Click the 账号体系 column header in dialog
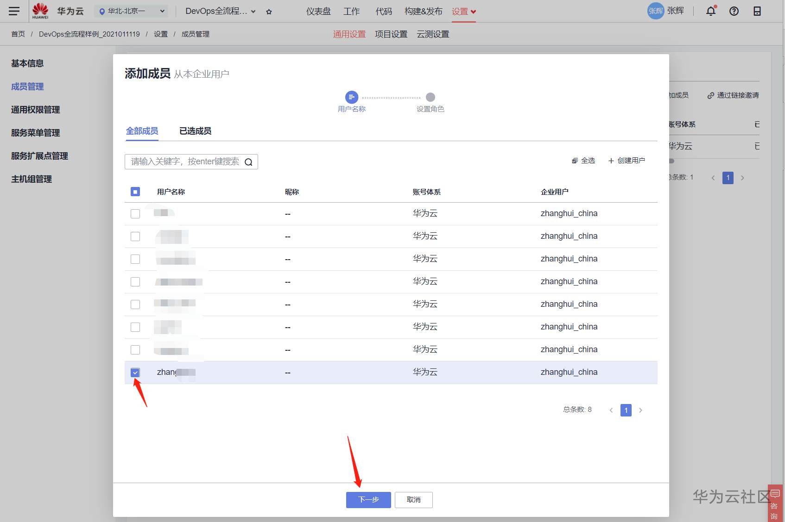This screenshot has width=785, height=522. [427, 192]
